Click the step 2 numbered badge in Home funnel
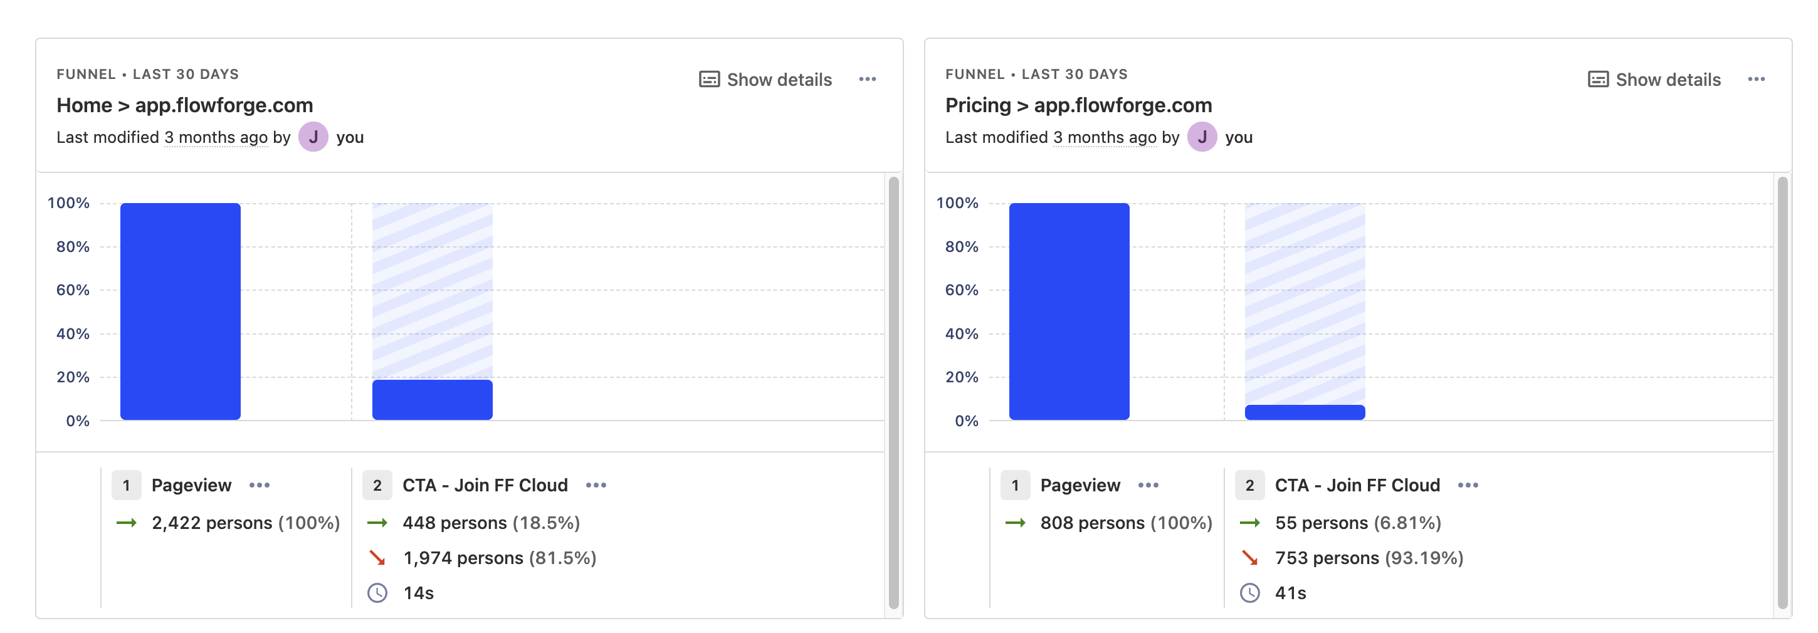Screen dimensions: 1818x633 click(377, 485)
